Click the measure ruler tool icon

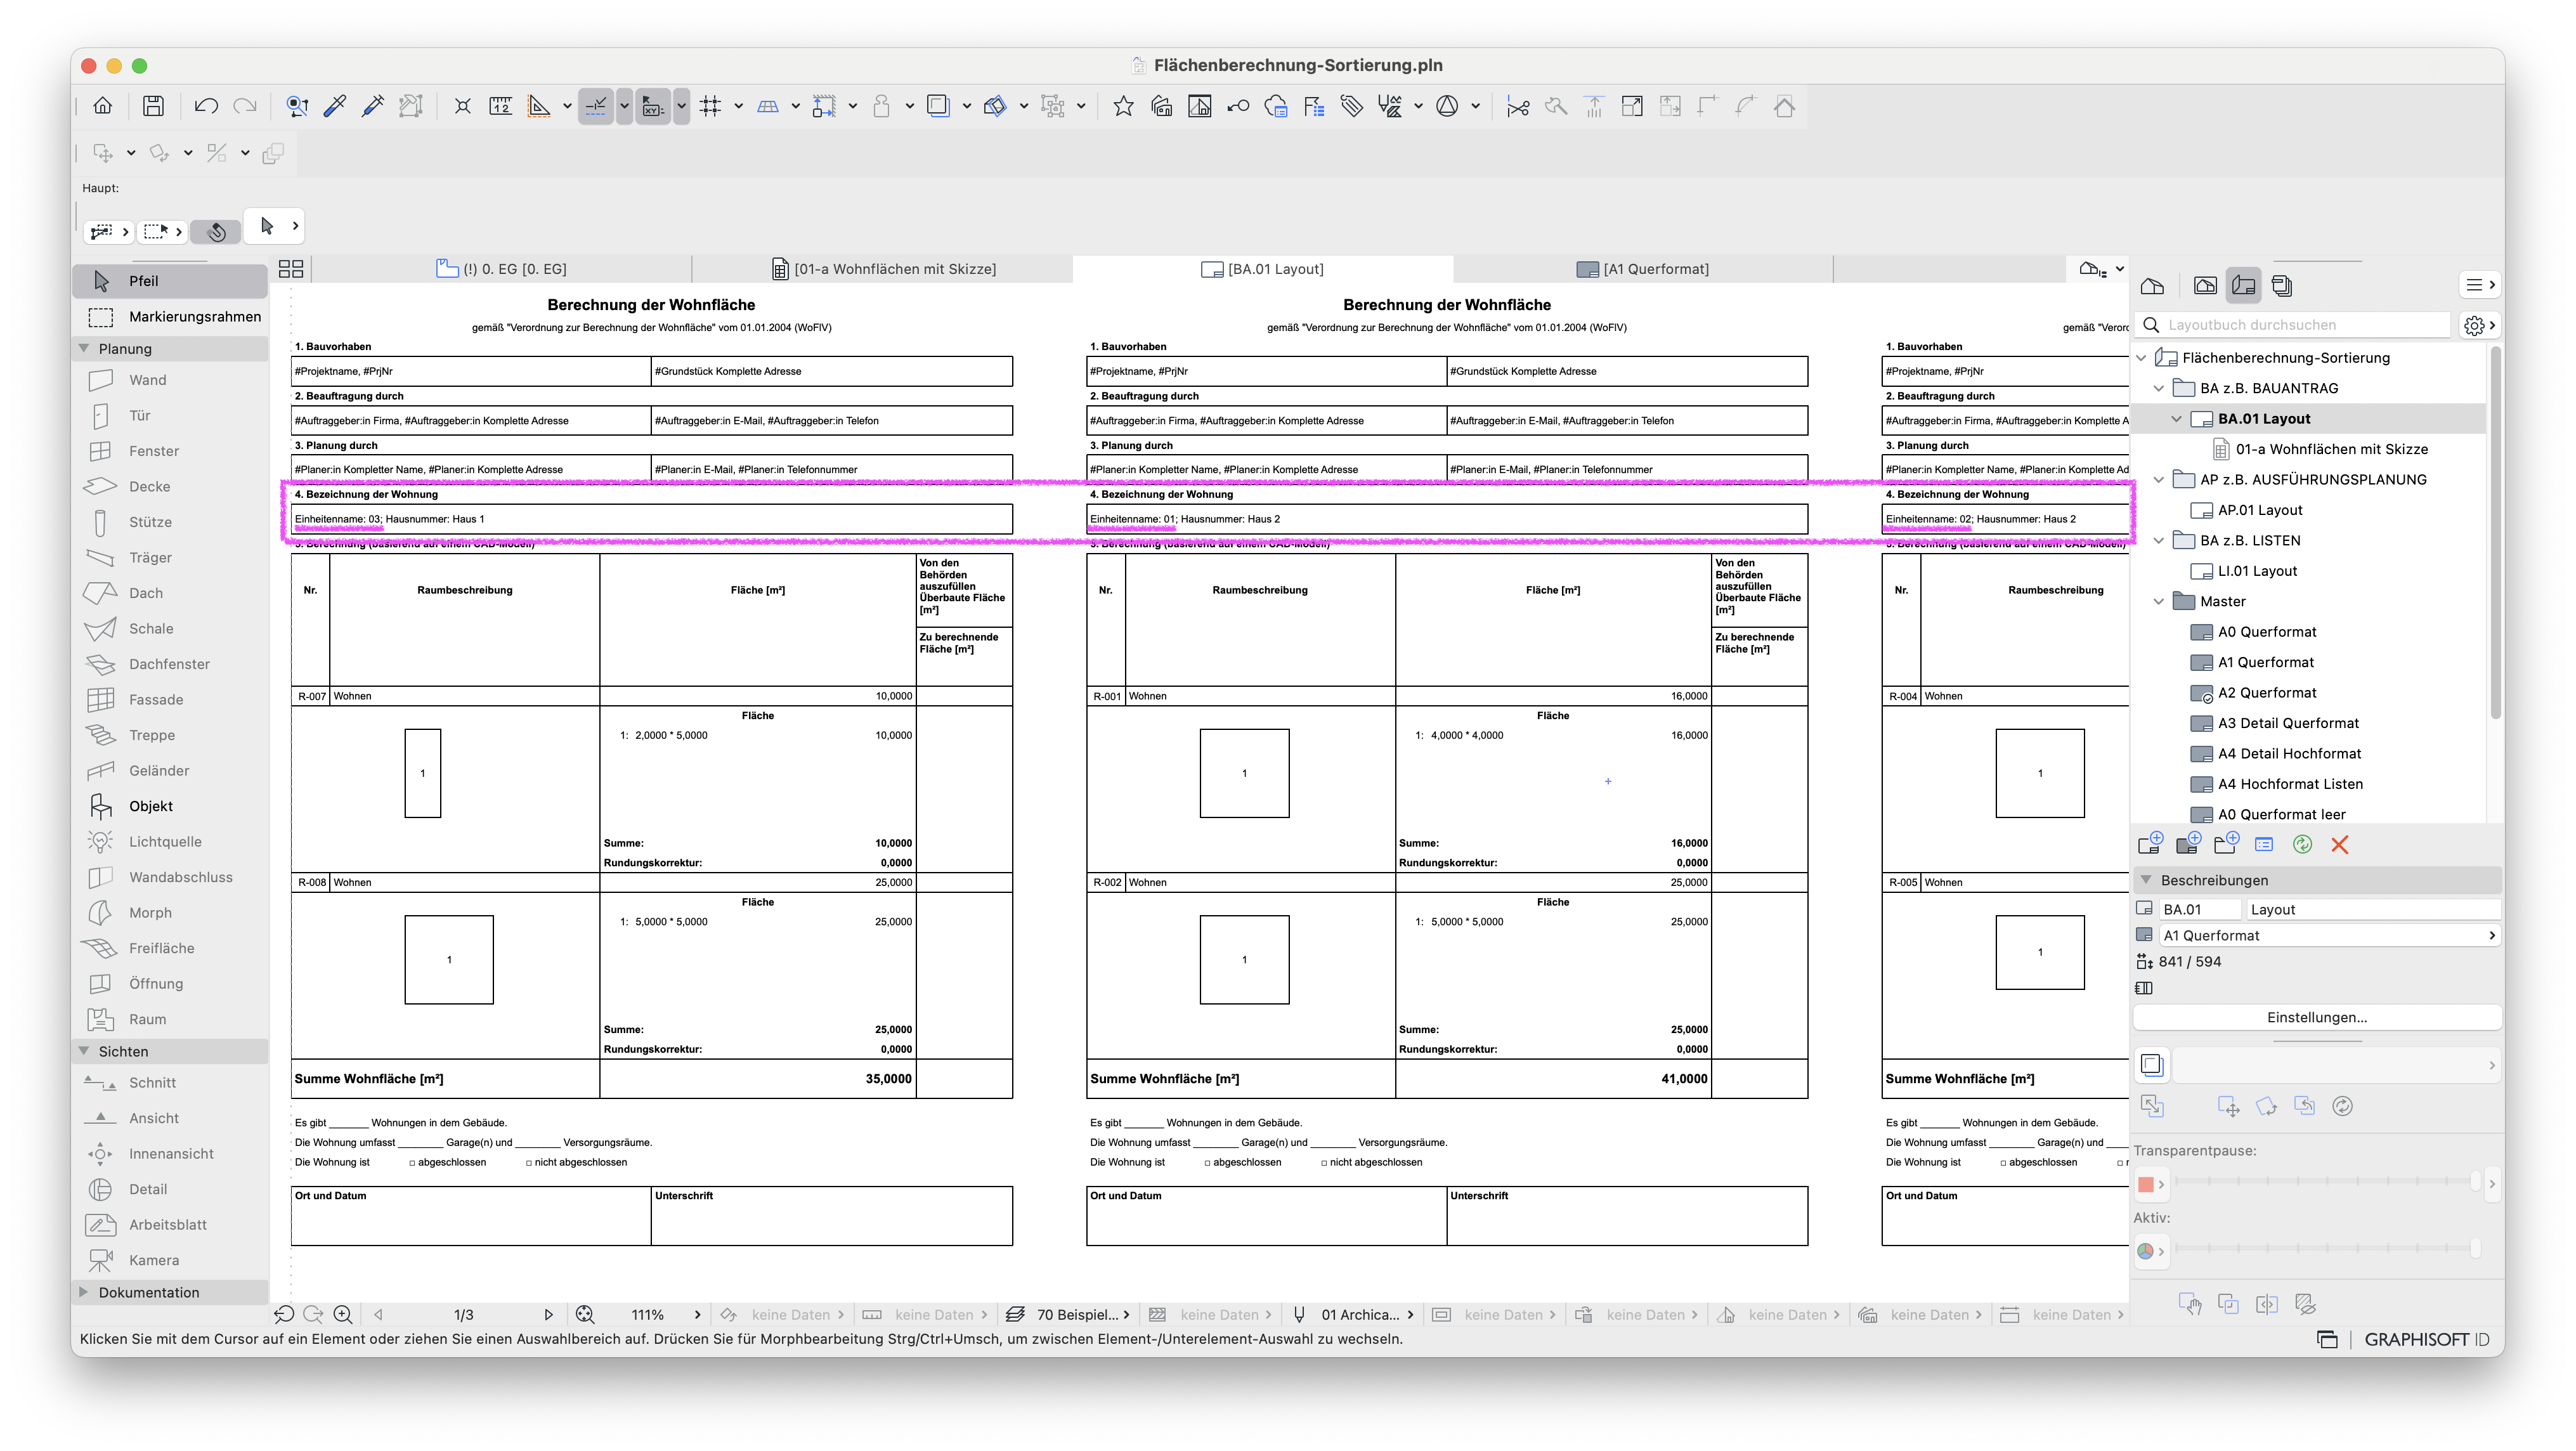[x=500, y=106]
